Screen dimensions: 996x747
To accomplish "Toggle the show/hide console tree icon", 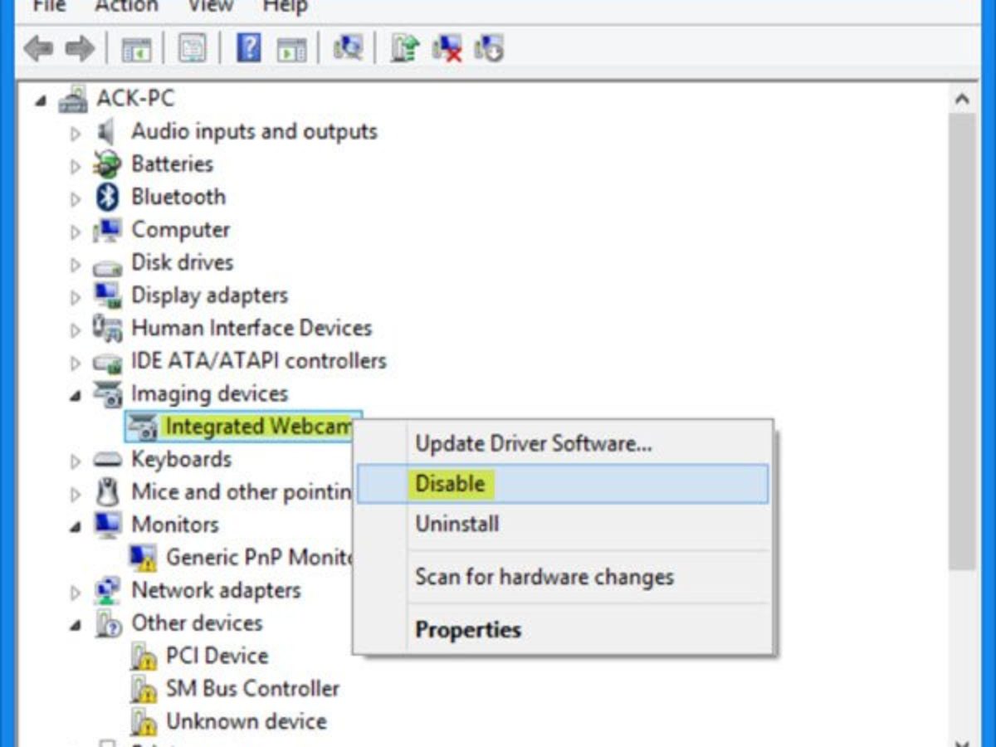I will [137, 49].
